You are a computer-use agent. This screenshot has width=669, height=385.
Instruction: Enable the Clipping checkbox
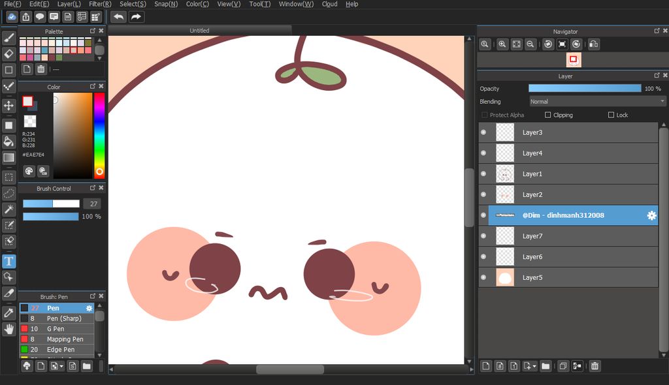coord(548,115)
